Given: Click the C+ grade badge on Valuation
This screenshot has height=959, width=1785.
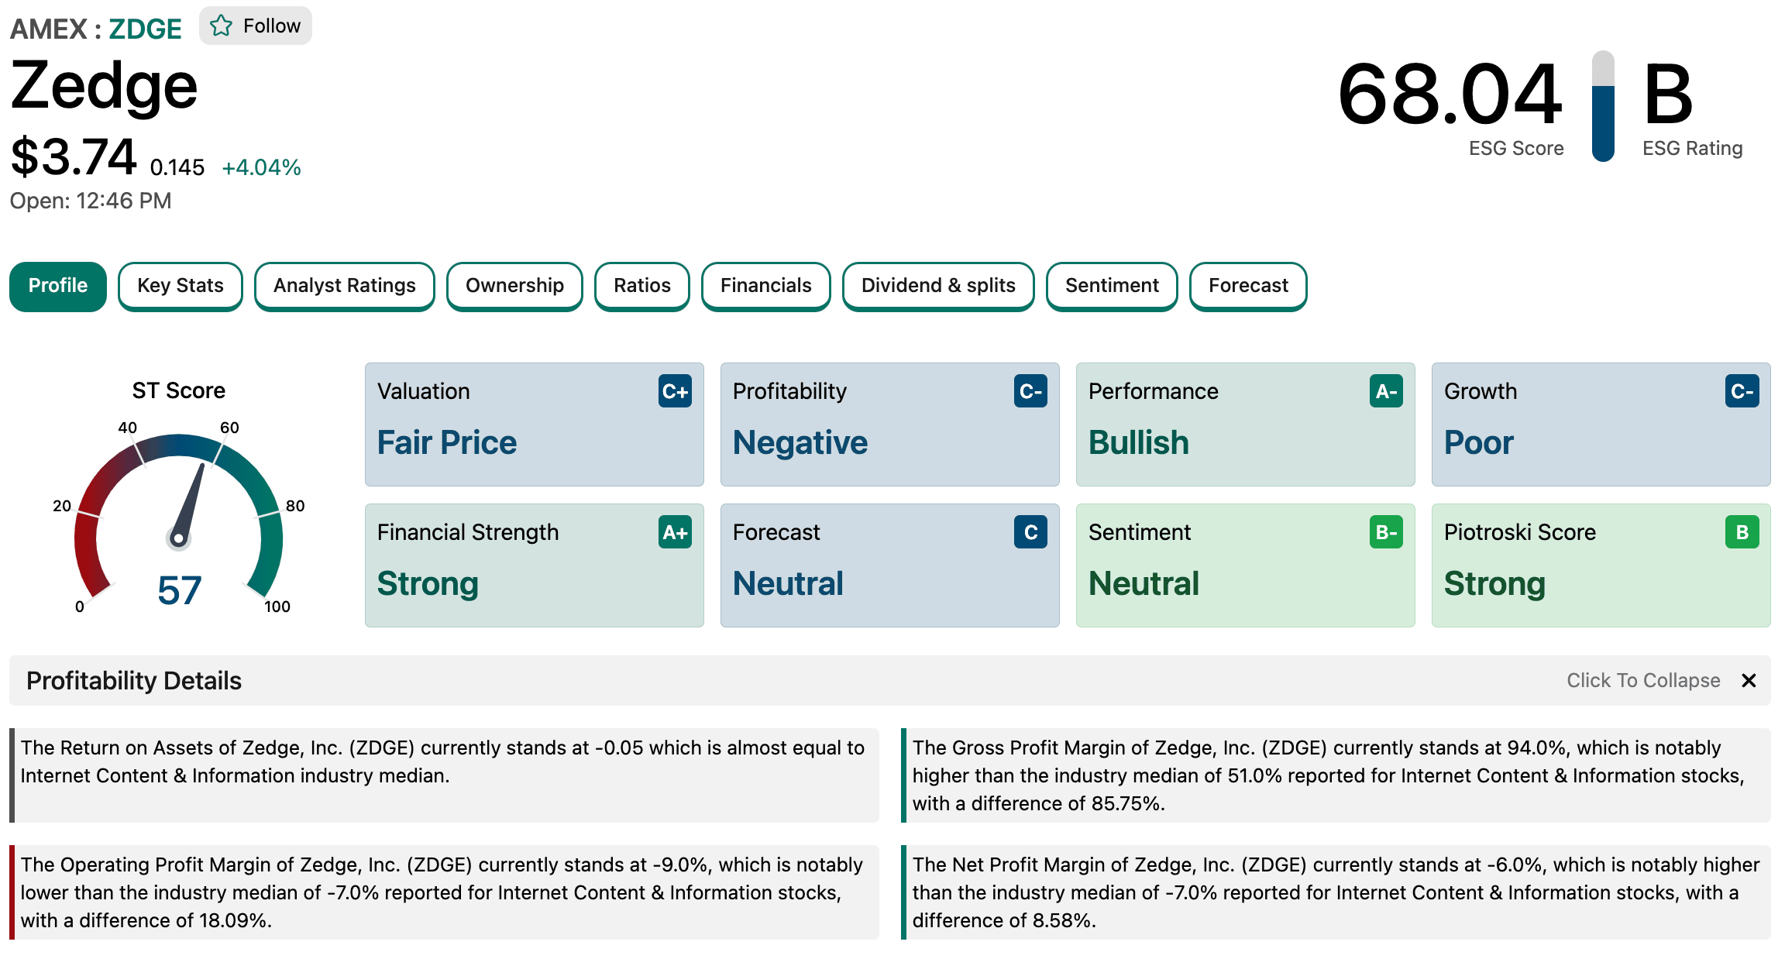Looking at the screenshot, I should pos(675,391).
